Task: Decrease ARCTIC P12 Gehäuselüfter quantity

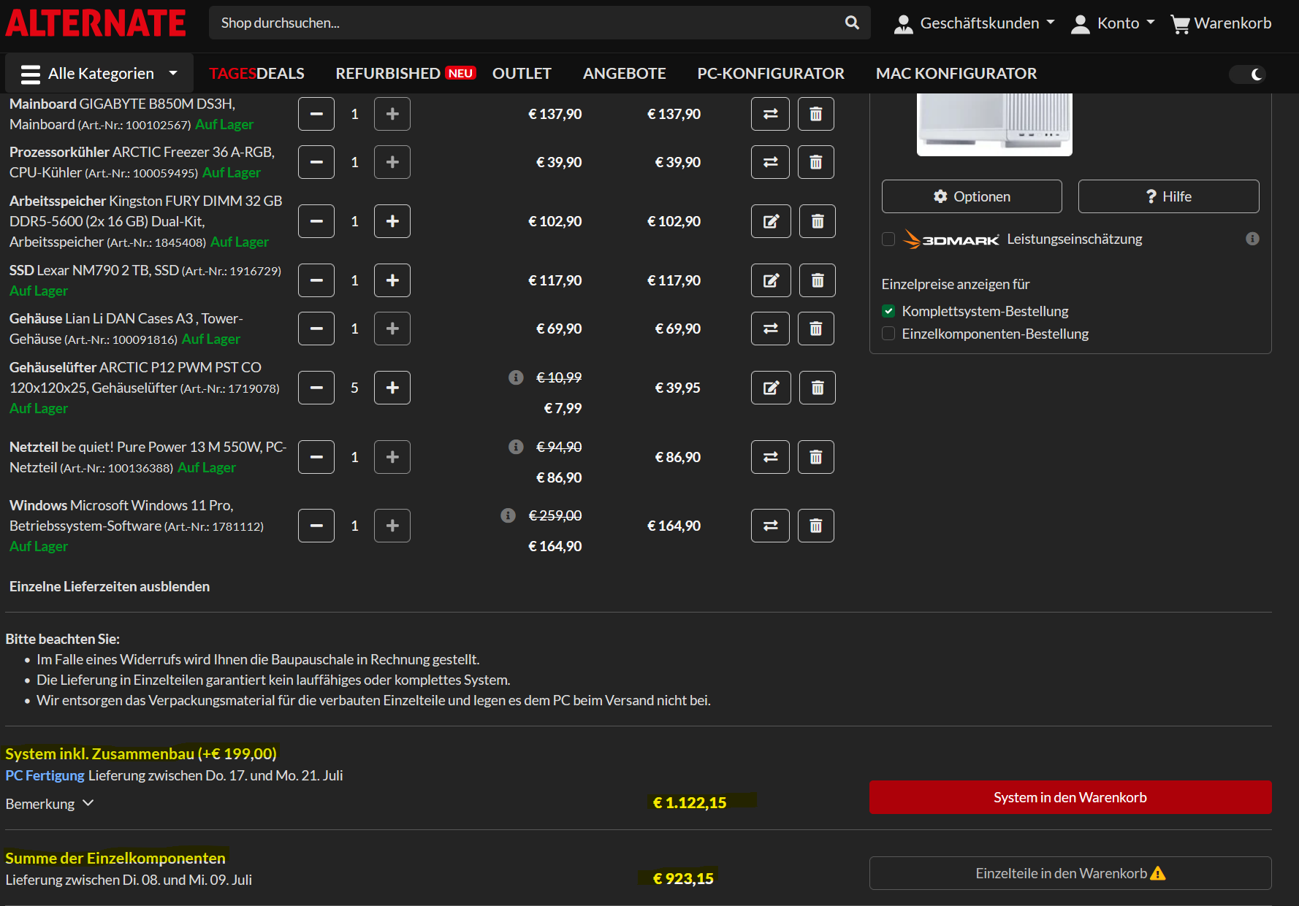Action: pos(316,388)
